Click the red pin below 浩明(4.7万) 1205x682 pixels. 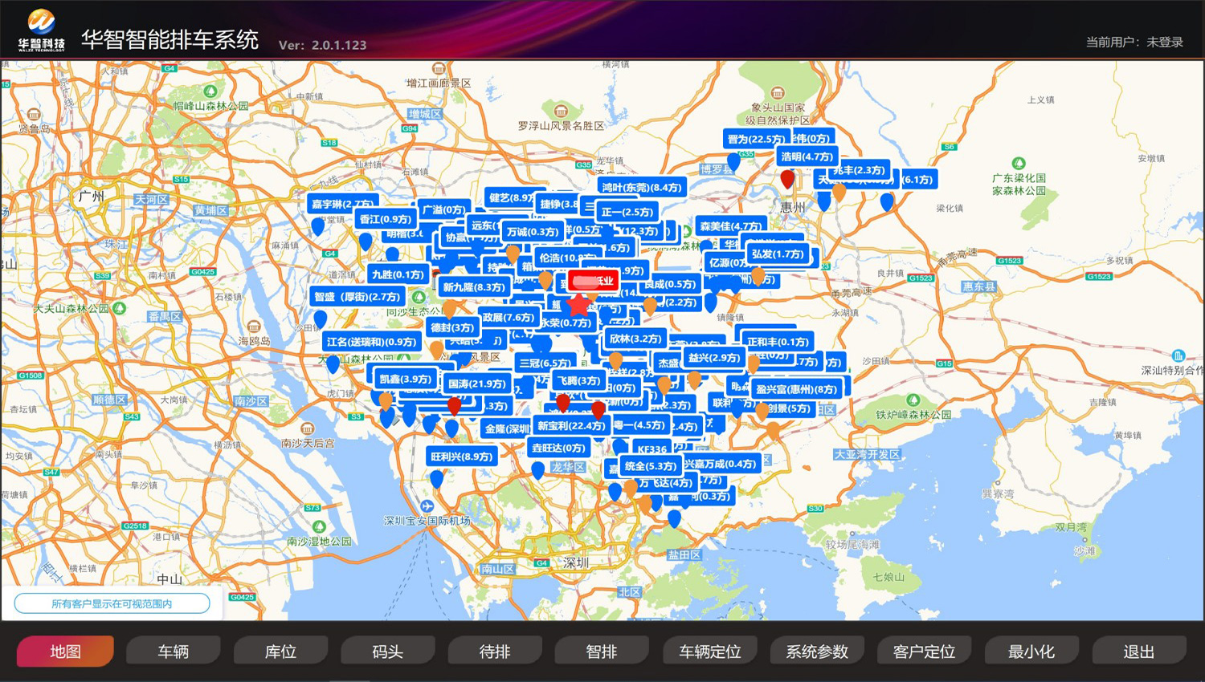[787, 179]
